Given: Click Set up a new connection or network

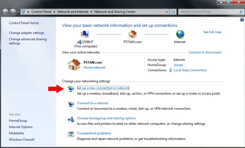Looking at the screenshot, I should [103, 88].
